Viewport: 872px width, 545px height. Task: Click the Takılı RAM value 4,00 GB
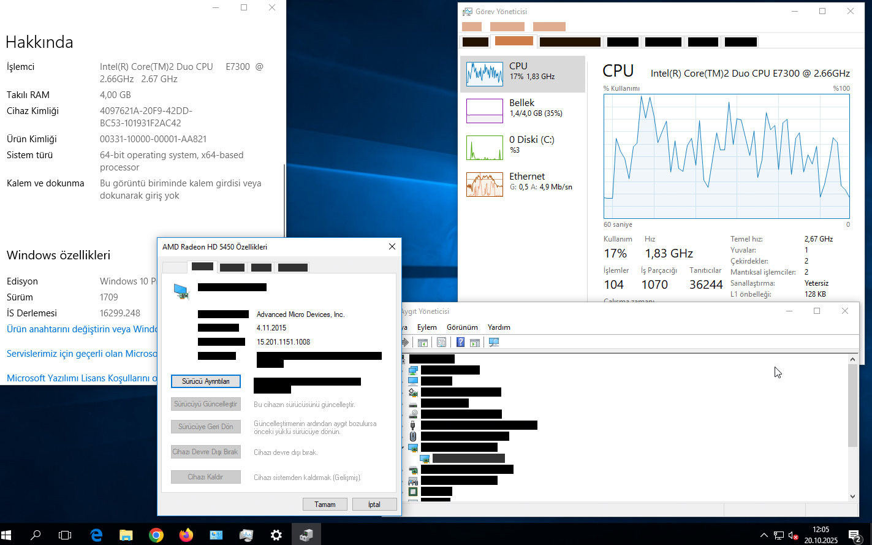click(115, 95)
